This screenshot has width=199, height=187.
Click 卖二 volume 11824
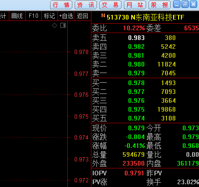167,64
